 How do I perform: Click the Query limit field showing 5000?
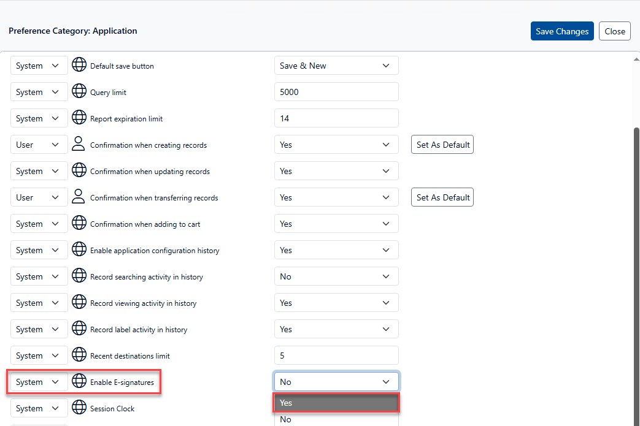click(x=336, y=92)
